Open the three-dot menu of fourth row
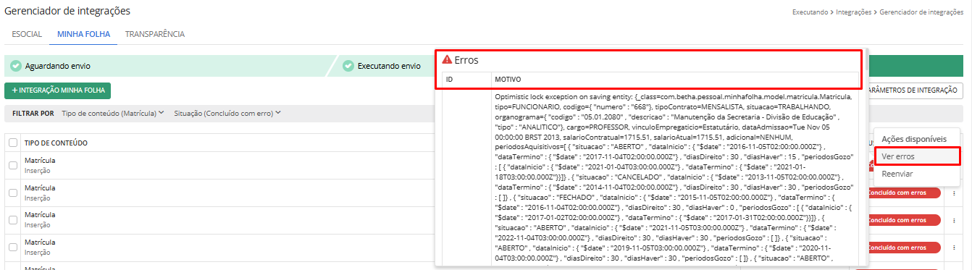Image resolution: width=972 pixels, height=270 pixels. (954, 247)
